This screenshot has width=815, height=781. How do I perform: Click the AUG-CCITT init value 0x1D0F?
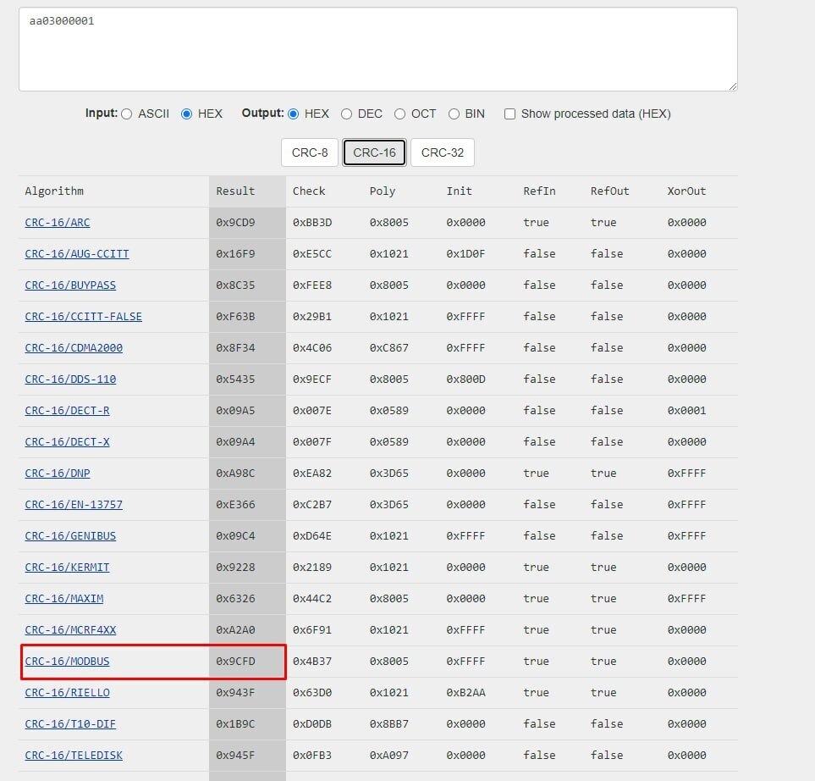click(465, 254)
